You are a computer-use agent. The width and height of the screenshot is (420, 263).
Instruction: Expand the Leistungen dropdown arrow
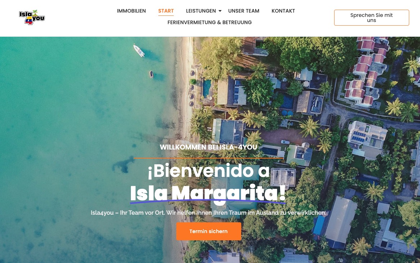220,11
